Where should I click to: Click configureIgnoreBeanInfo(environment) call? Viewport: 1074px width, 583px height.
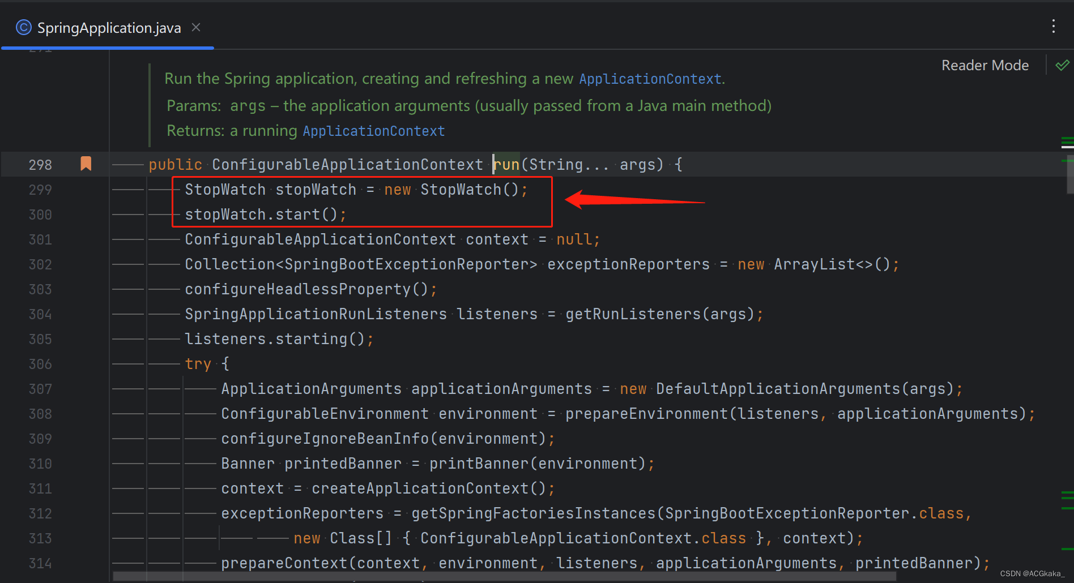pyautogui.click(x=383, y=439)
